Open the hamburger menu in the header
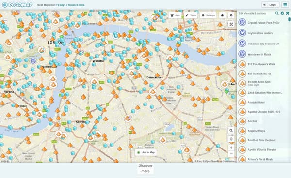Screen dimensions: 291x178 [285, 5]
